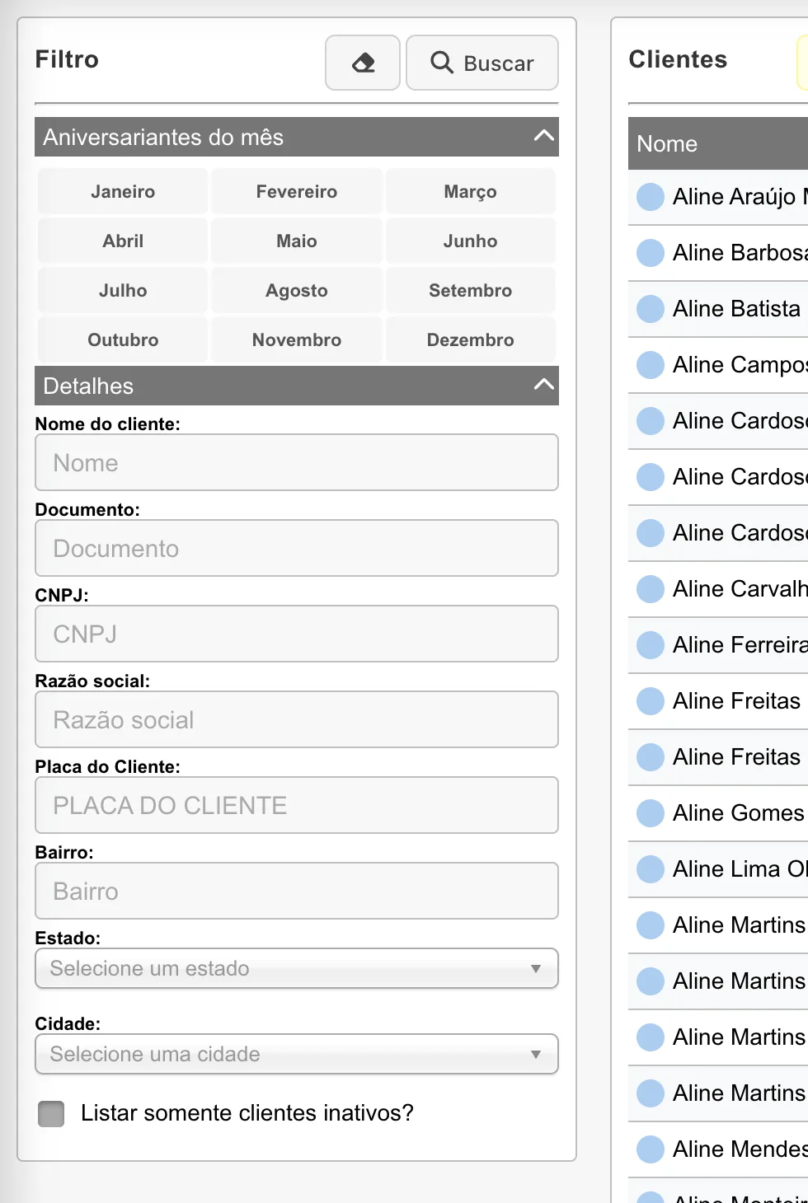The image size is (808, 1203).
Task: Choose Outubro month button
Action: click(x=123, y=339)
